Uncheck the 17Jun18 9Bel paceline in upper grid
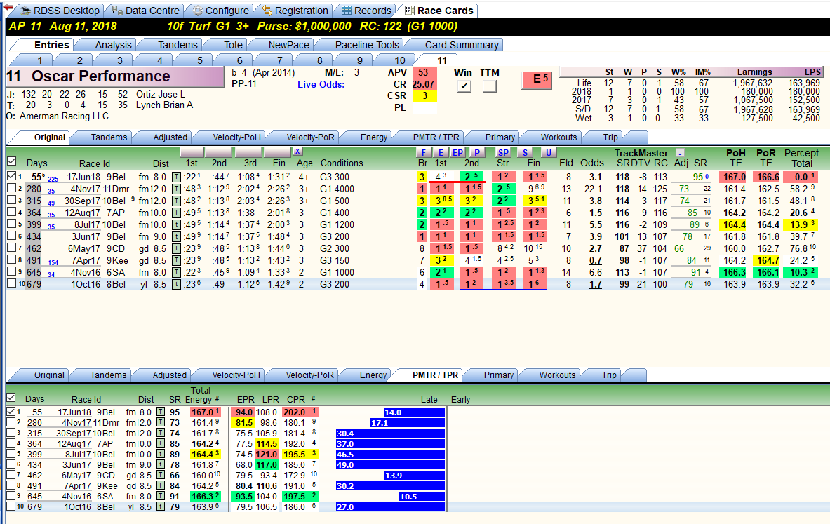830x524 pixels. point(12,176)
